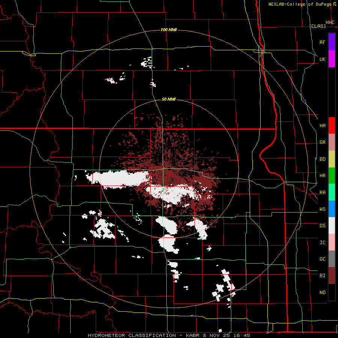Click the HYDROMETEOR CLASSIFICATION title text
Image resolution: width=338 pixels, height=338 pixels.
[x=132, y=335]
